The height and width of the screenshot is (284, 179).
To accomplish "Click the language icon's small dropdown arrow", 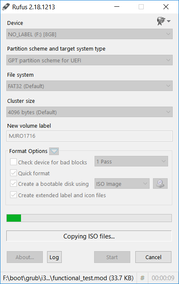I will (168, 21).
